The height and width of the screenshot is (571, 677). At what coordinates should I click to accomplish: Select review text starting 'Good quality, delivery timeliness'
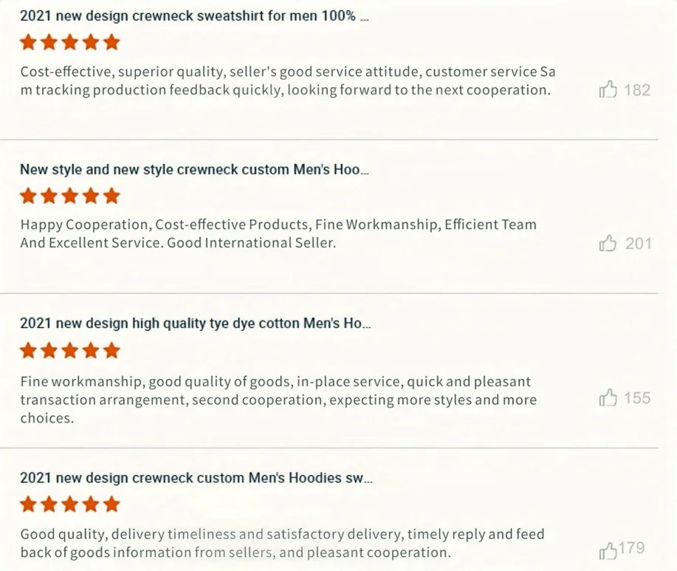tap(282, 544)
